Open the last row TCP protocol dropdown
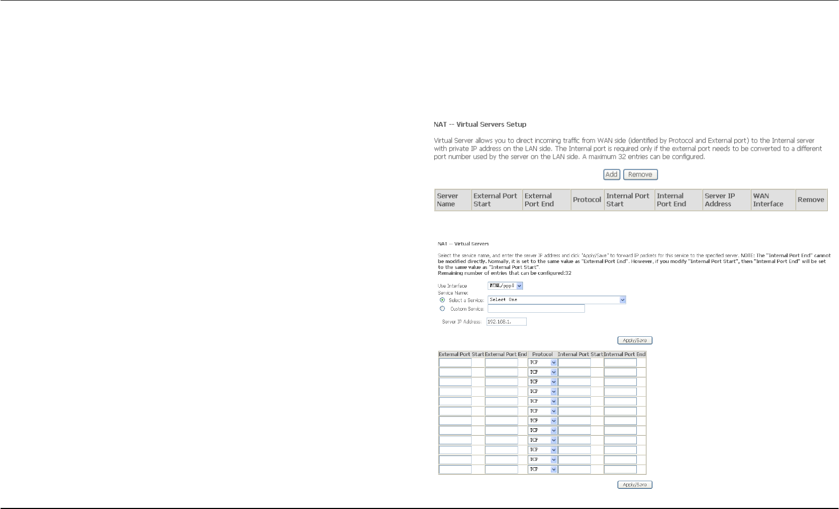The width and height of the screenshot is (839, 509). point(543,469)
